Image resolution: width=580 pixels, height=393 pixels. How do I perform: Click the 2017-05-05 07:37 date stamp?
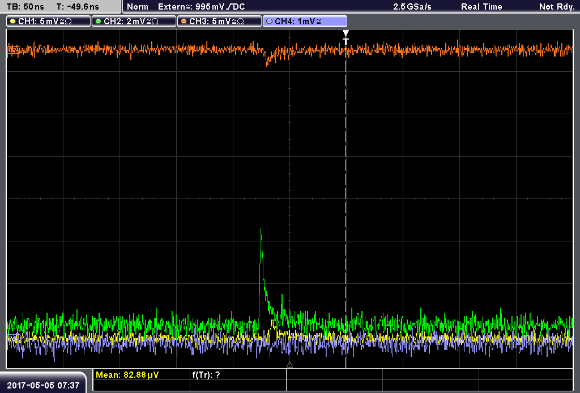pyautogui.click(x=43, y=385)
